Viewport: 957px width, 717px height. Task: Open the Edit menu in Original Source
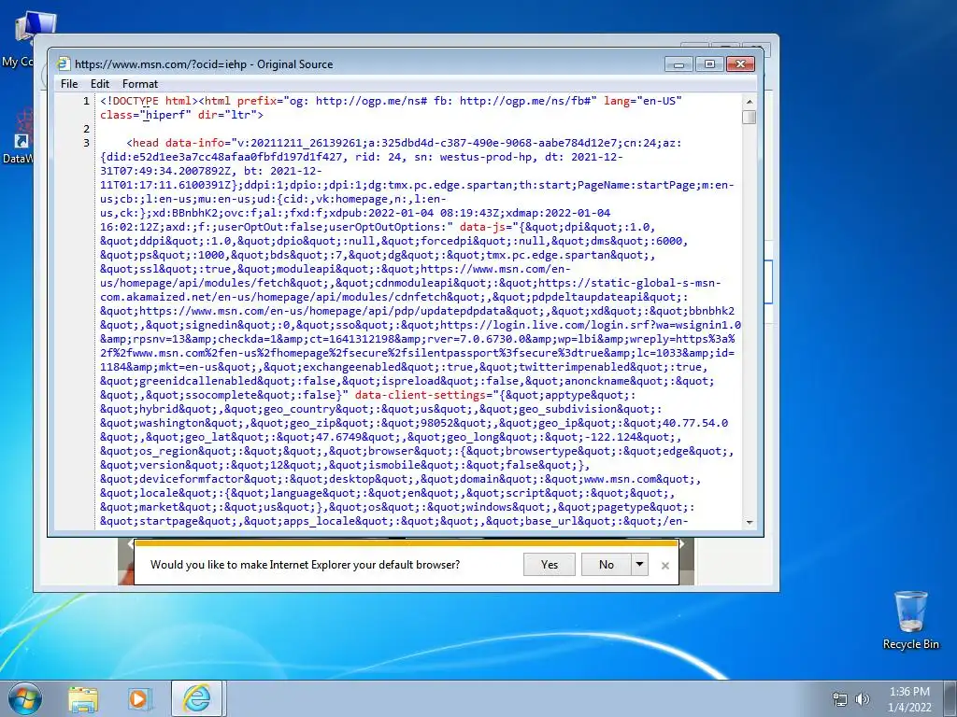point(99,83)
